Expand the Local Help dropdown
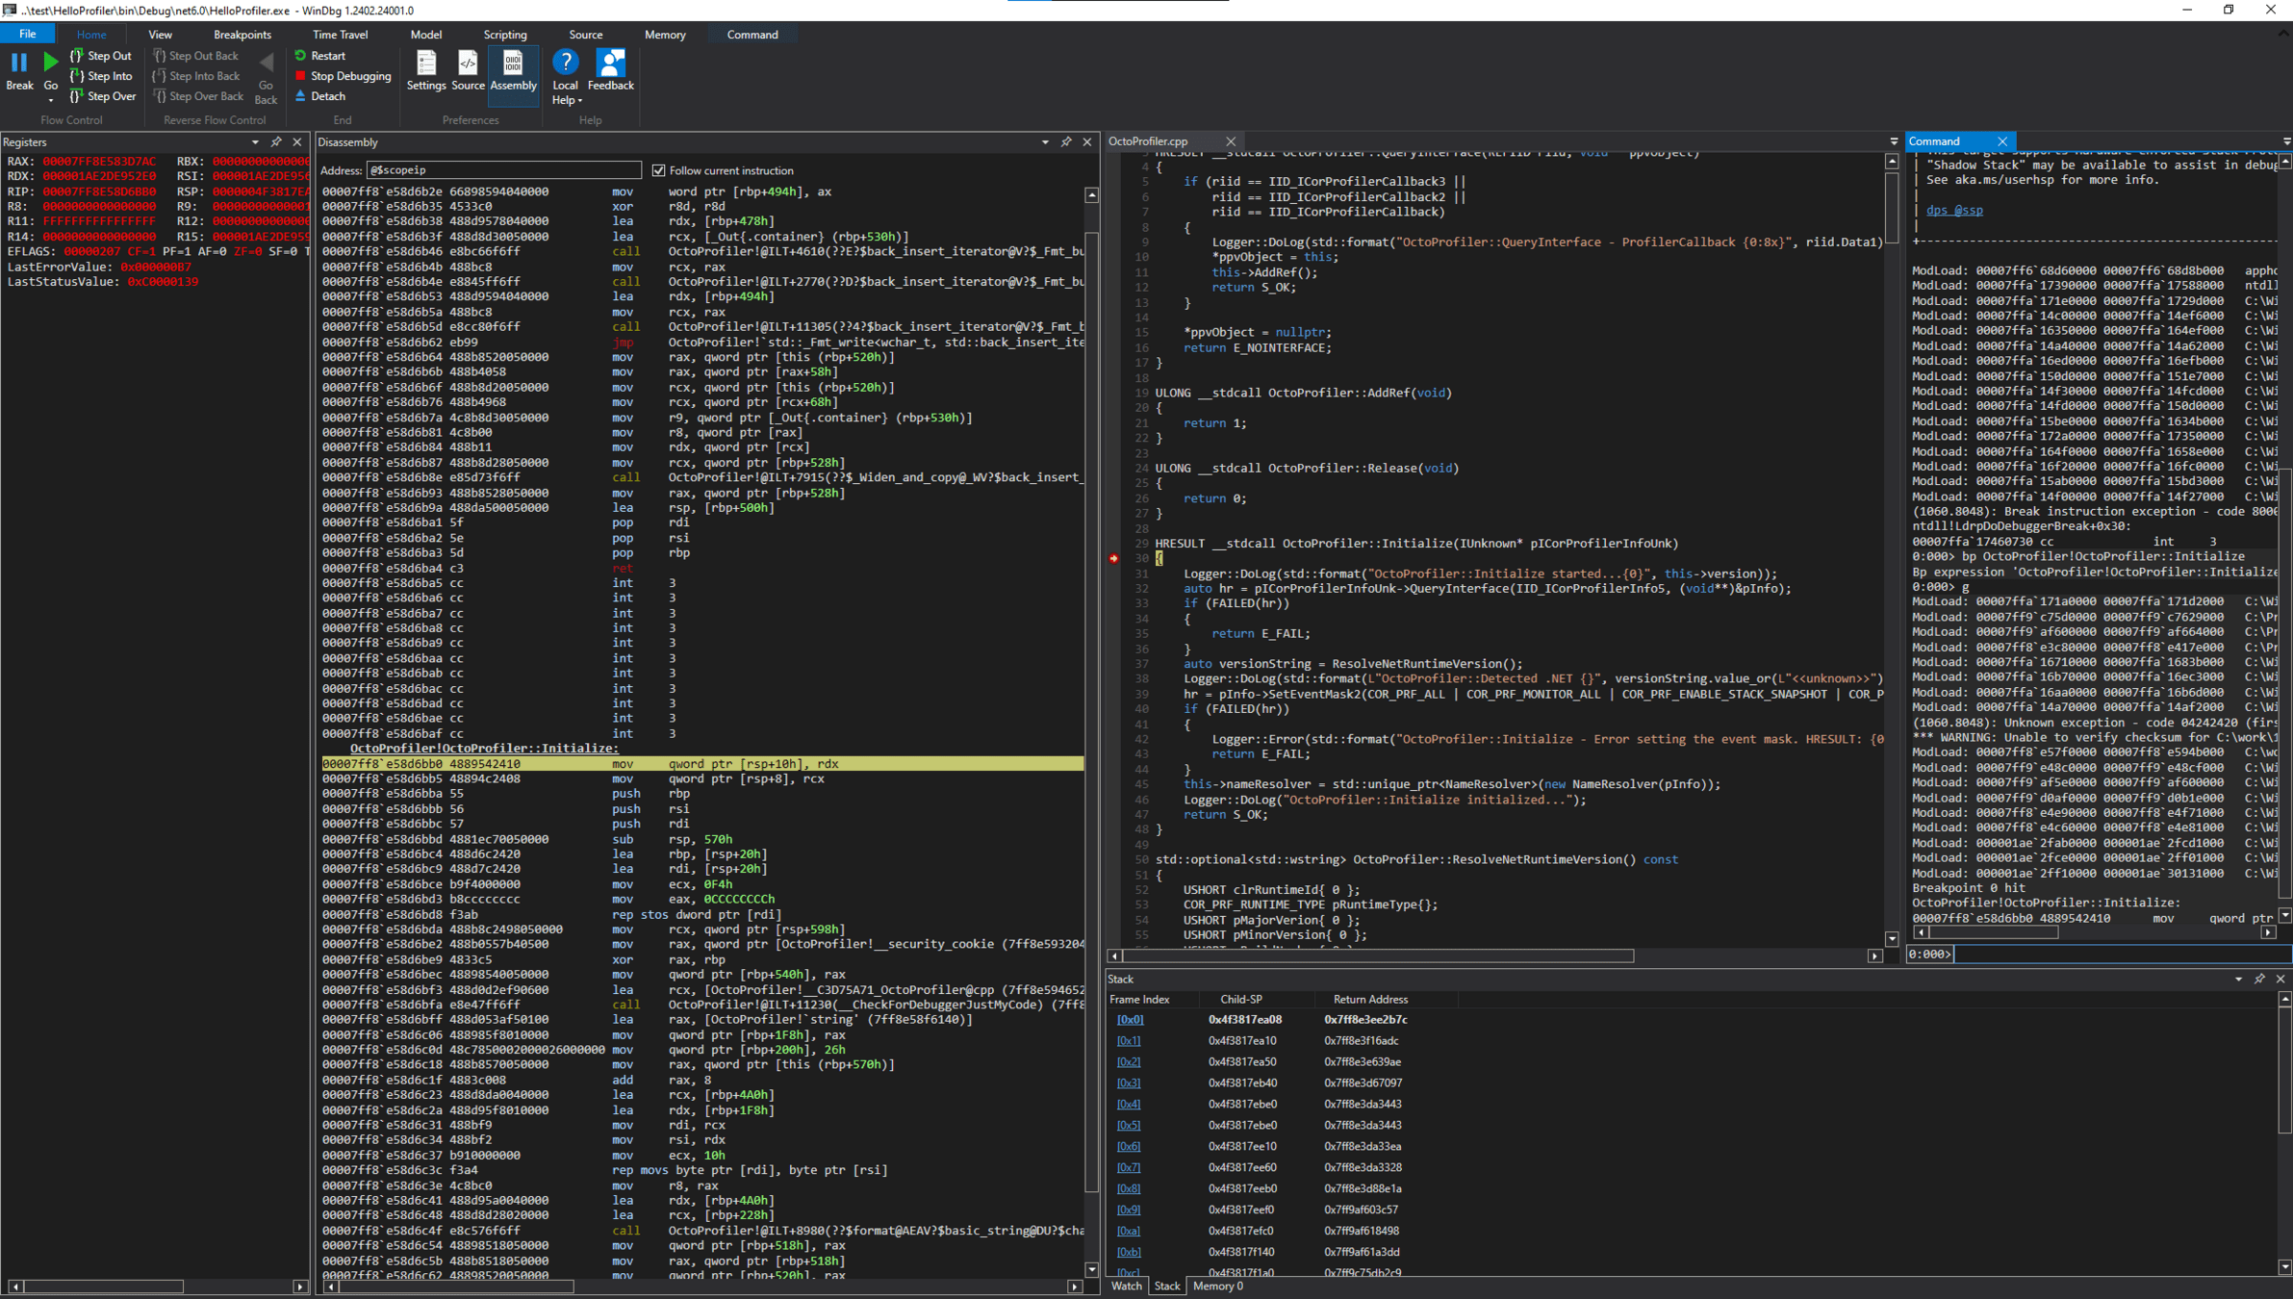 [580, 100]
